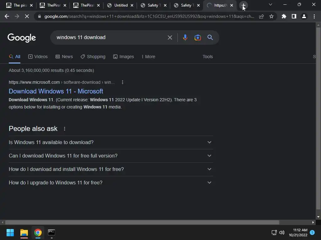Image resolution: width=321 pixels, height=240 pixels.
Task: Click the forward navigation arrow
Action: click(x=17, y=16)
